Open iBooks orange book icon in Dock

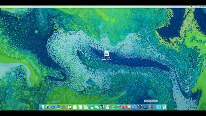coord(129,107)
